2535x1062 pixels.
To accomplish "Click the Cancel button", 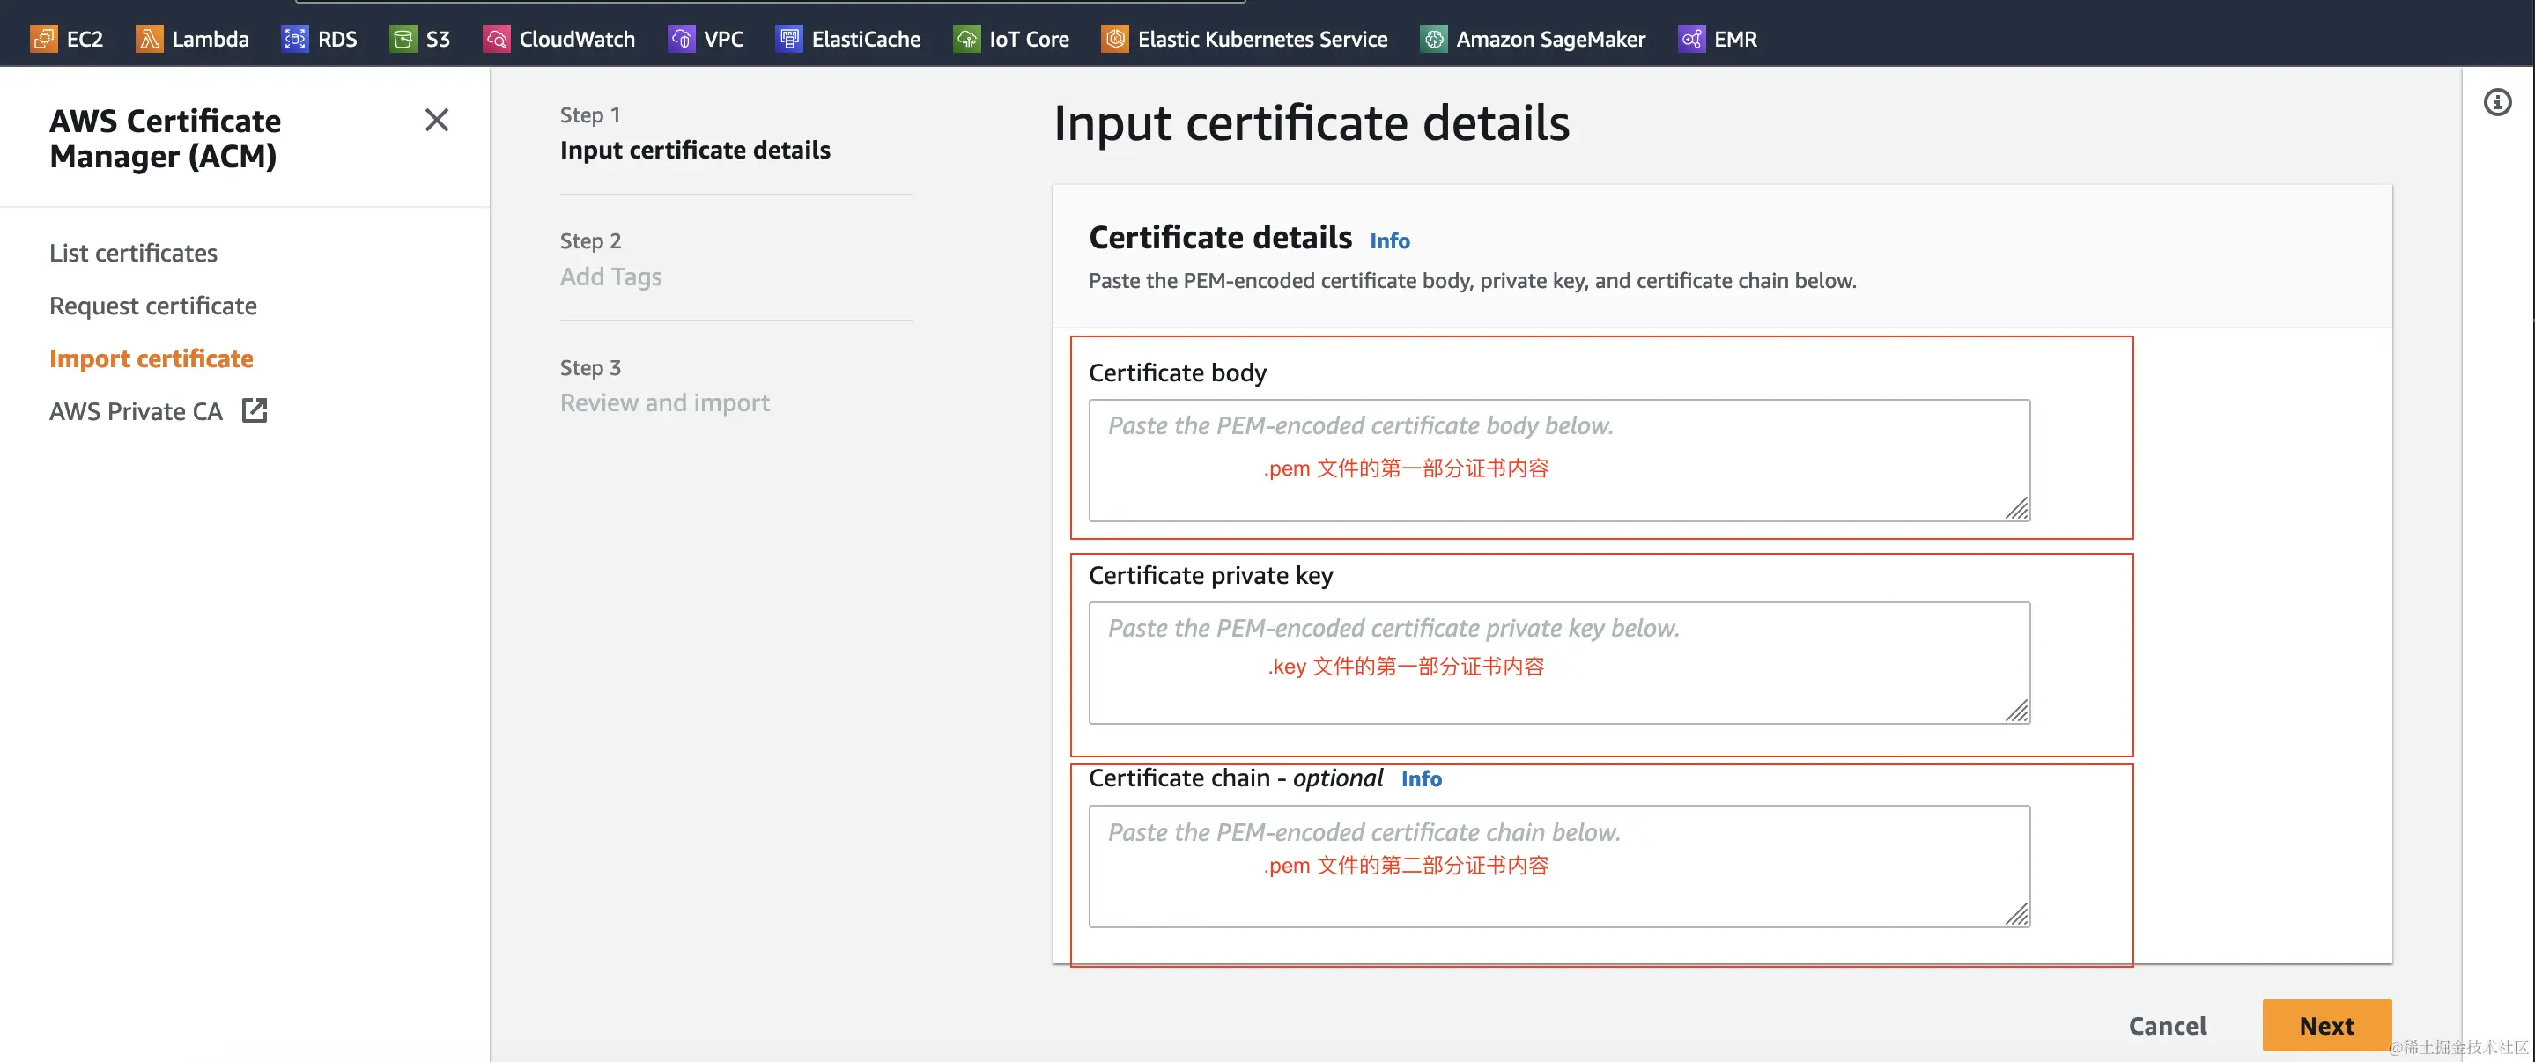I will click(x=2167, y=1025).
